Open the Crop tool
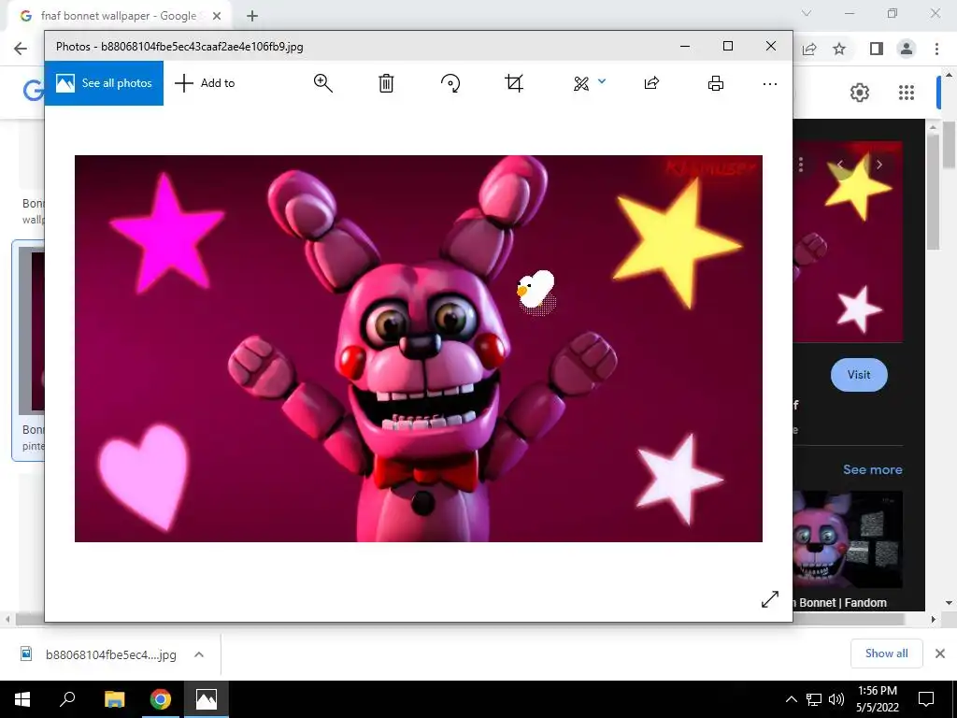The image size is (957, 718). (514, 83)
